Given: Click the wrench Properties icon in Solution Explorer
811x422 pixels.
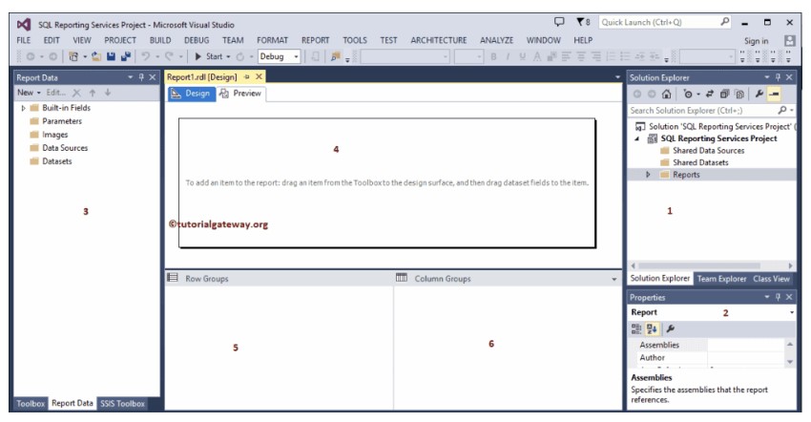Looking at the screenshot, I should click(759, 94).
